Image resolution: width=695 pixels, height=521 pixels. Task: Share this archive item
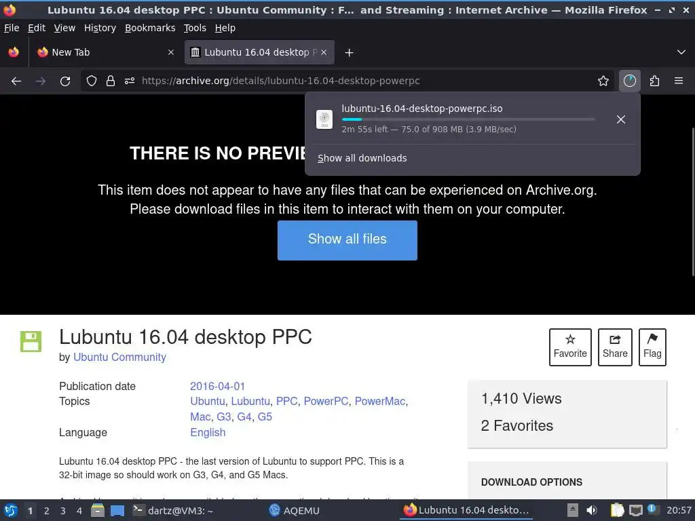(x=615, y=347)
